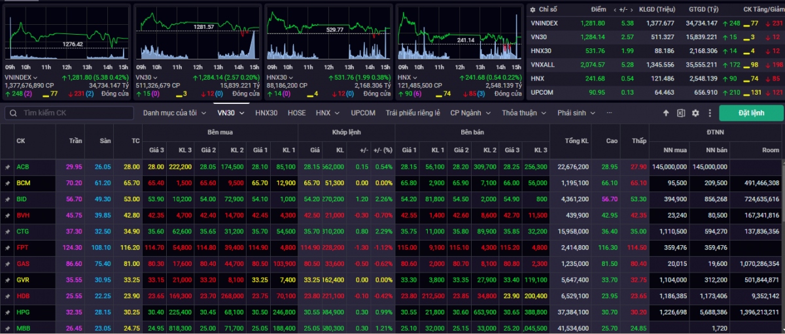Pin the BCM stock row
This screenshot has width=785, height=334.
[7, 183]
